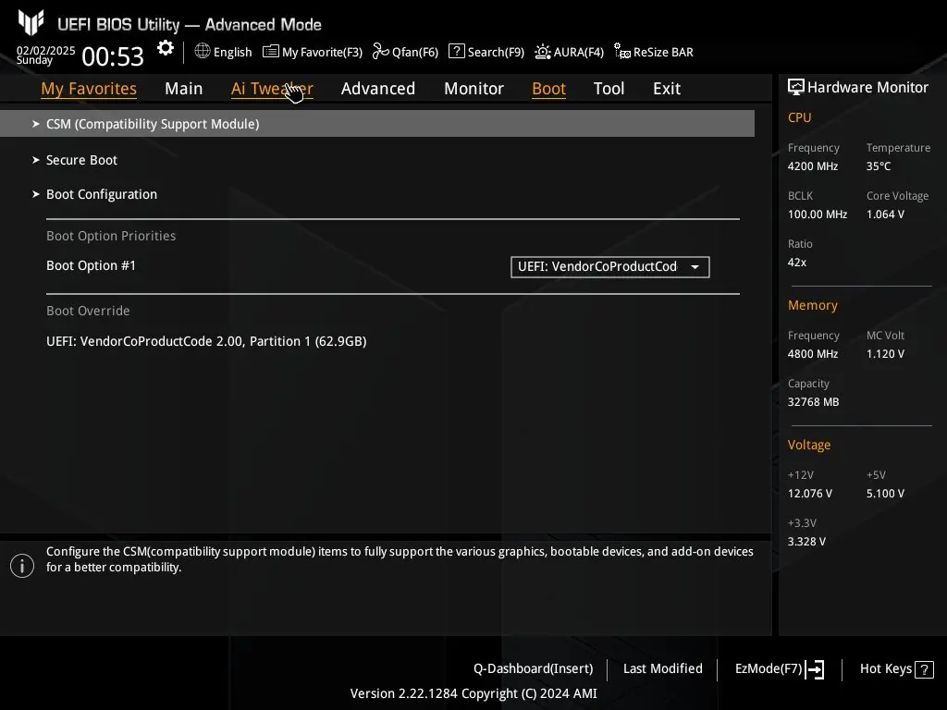Open AURA(F4) lighting settings
Viewport: 947px width, 710px height.
click(x=569, y=52)
